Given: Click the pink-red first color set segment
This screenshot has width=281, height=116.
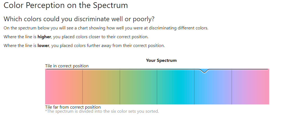Looking at the screenshot, I should (64, 87).
